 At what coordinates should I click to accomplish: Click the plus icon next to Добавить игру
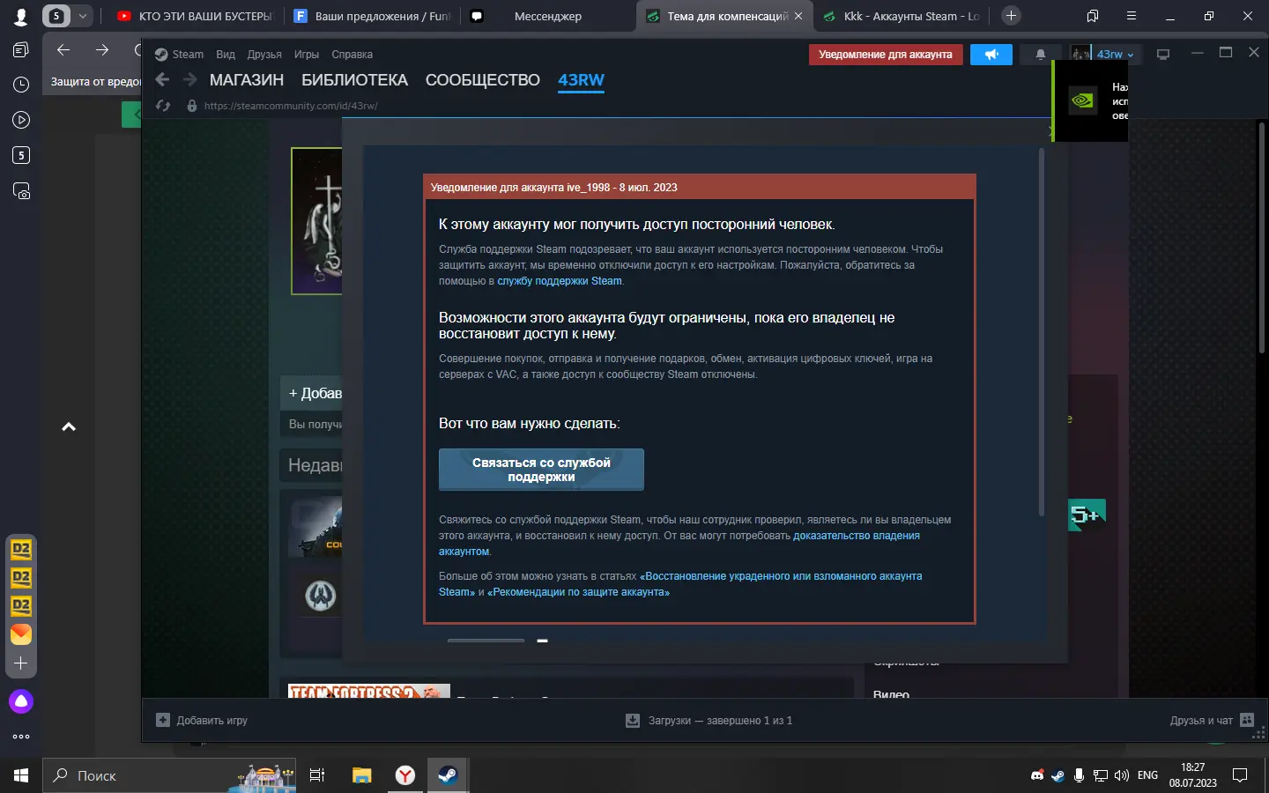(x=162, y=720)
